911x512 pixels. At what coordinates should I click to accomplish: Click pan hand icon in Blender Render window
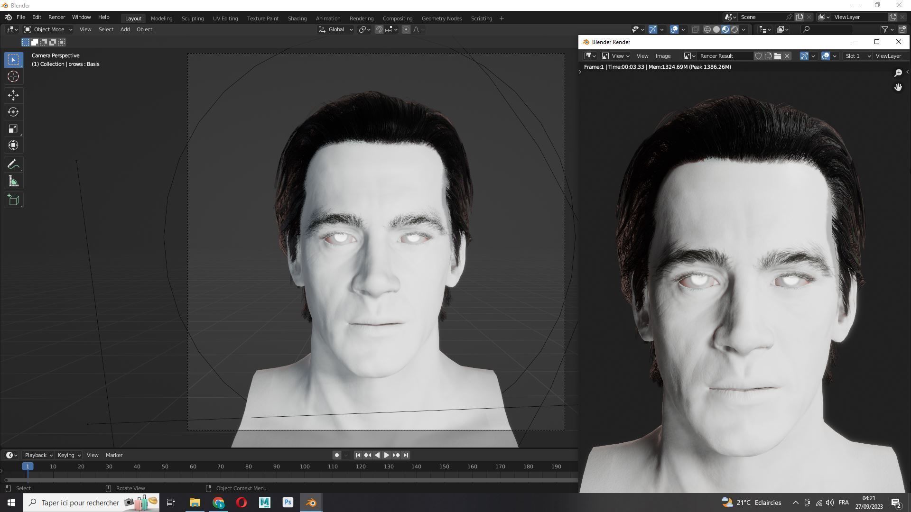[x=898, y=87]
